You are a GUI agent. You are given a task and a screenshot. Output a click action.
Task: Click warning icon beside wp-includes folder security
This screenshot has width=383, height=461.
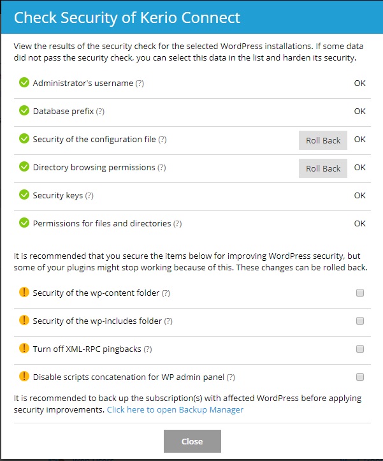pos(24,321)
